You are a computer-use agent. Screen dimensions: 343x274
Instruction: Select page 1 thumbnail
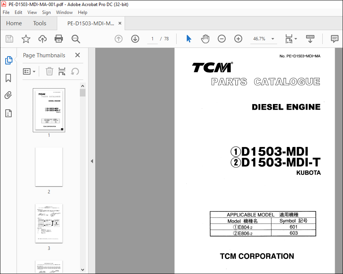pos(49,110)
